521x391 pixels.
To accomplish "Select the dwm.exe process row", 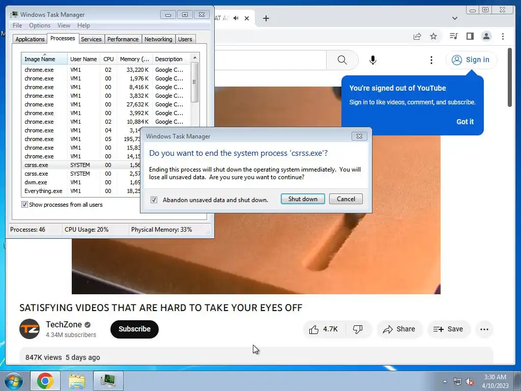I will (x=81, y=182).
